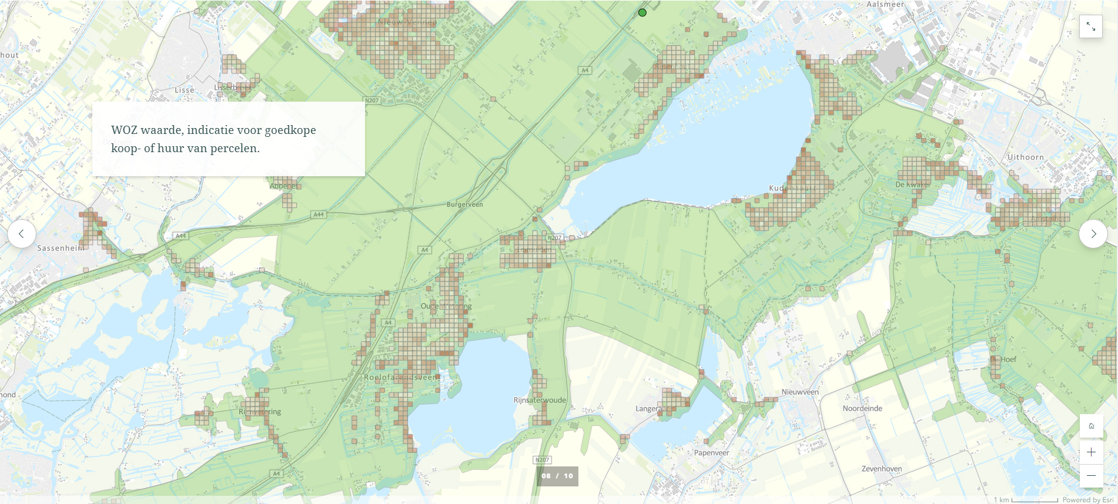Zoom out with the minus button

pos(1091,476)
